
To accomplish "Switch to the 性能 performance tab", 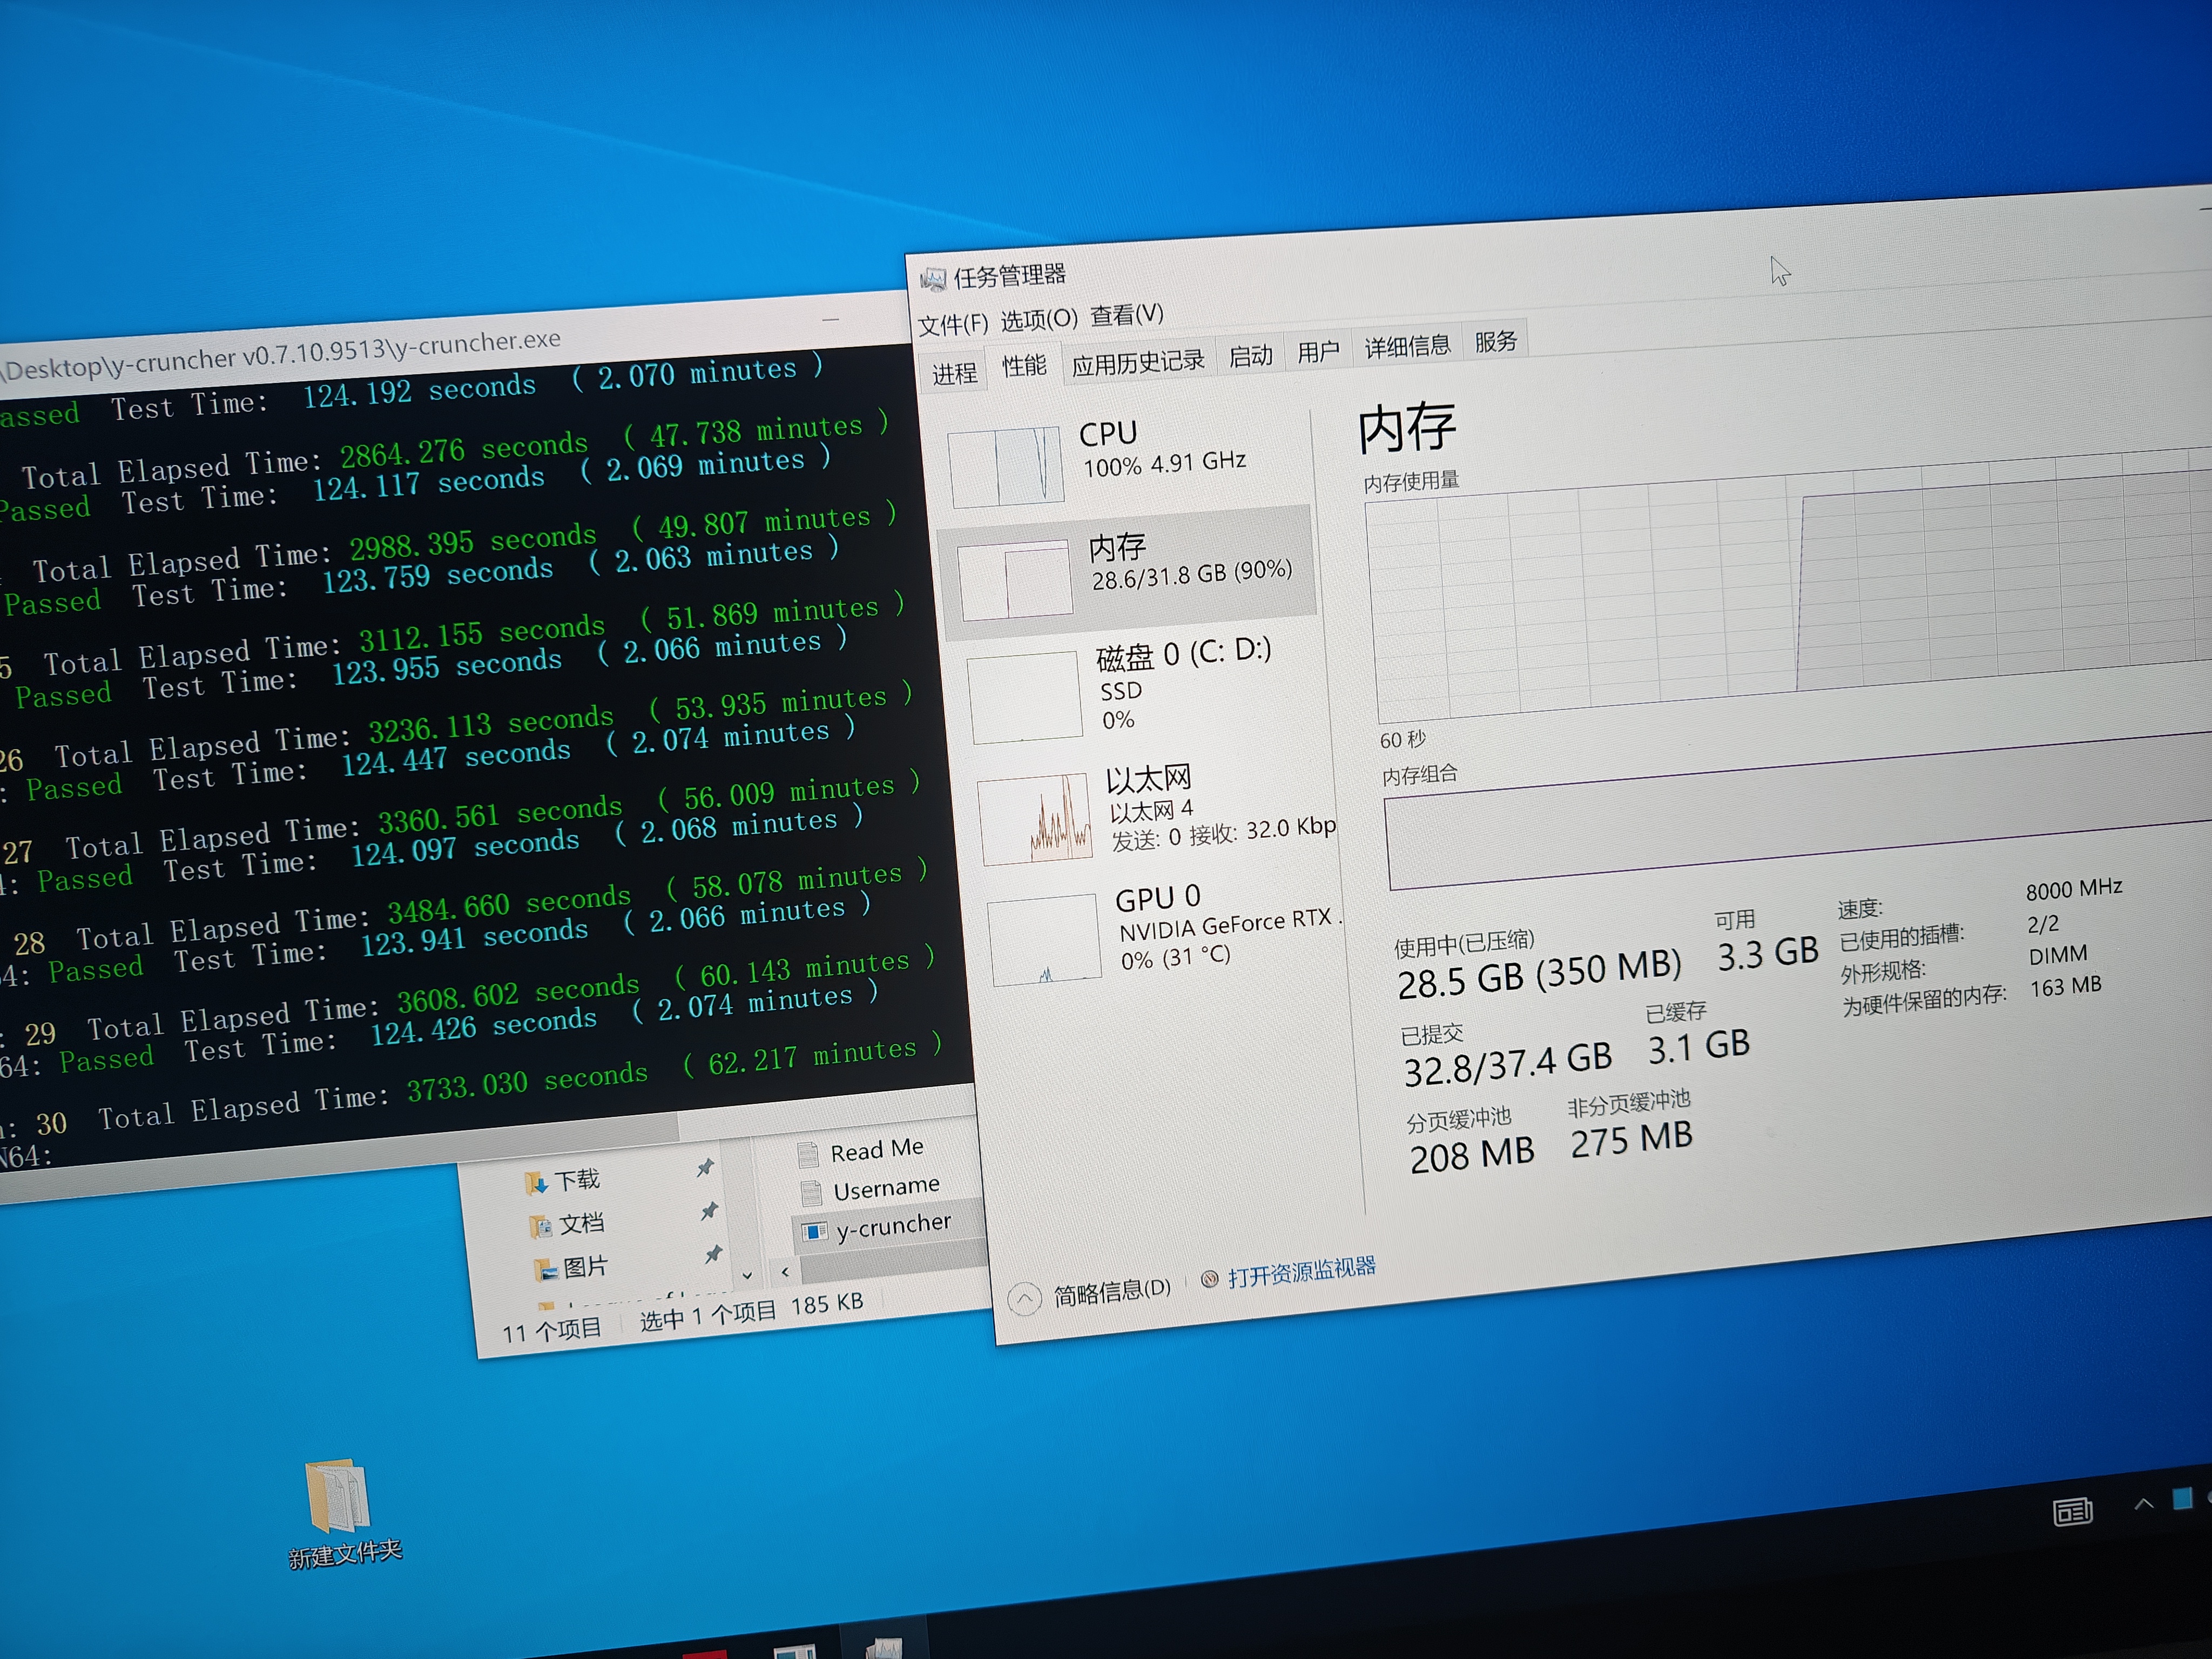I will coord(1024,366).
